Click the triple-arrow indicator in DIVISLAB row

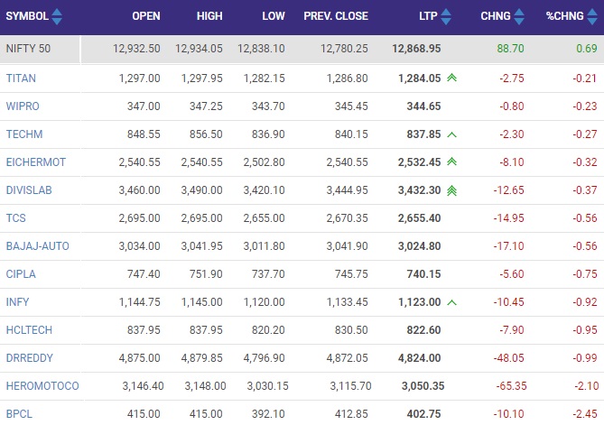coord(451,190)
